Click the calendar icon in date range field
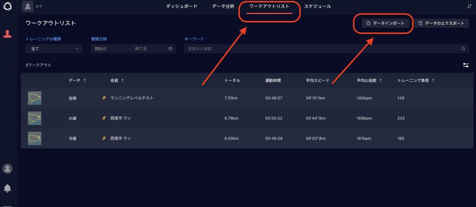 coord(170,48)
